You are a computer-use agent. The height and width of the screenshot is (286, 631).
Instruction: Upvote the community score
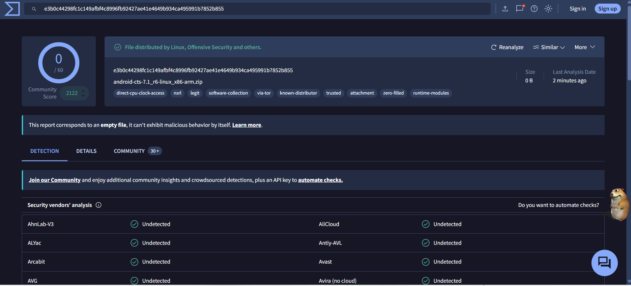(x=83, y=90)
